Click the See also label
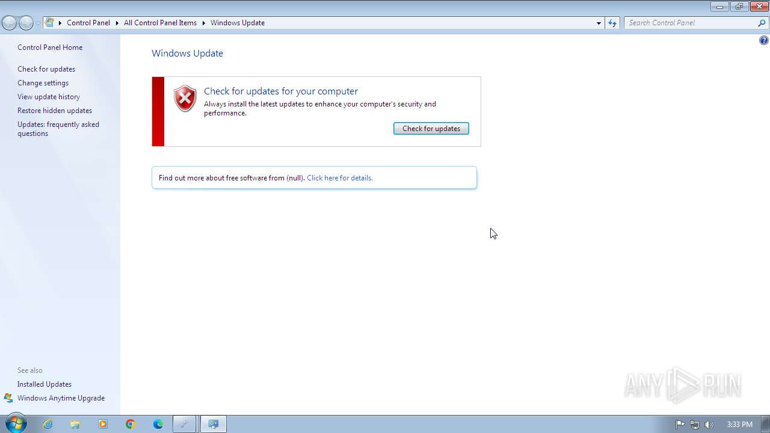The image size is (770, 433). pos(30,370)
